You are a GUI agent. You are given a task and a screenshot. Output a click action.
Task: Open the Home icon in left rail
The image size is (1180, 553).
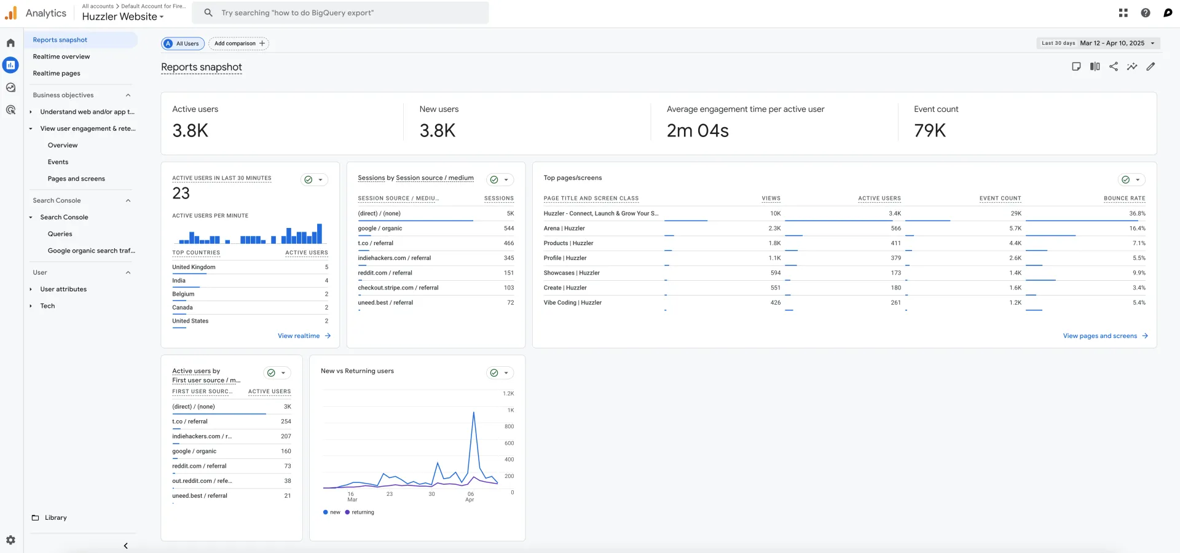(10, 43)
